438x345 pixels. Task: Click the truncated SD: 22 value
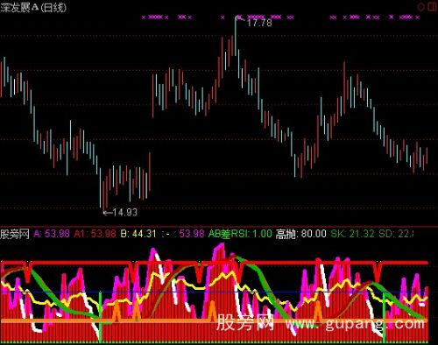click(x=396, y=234)
